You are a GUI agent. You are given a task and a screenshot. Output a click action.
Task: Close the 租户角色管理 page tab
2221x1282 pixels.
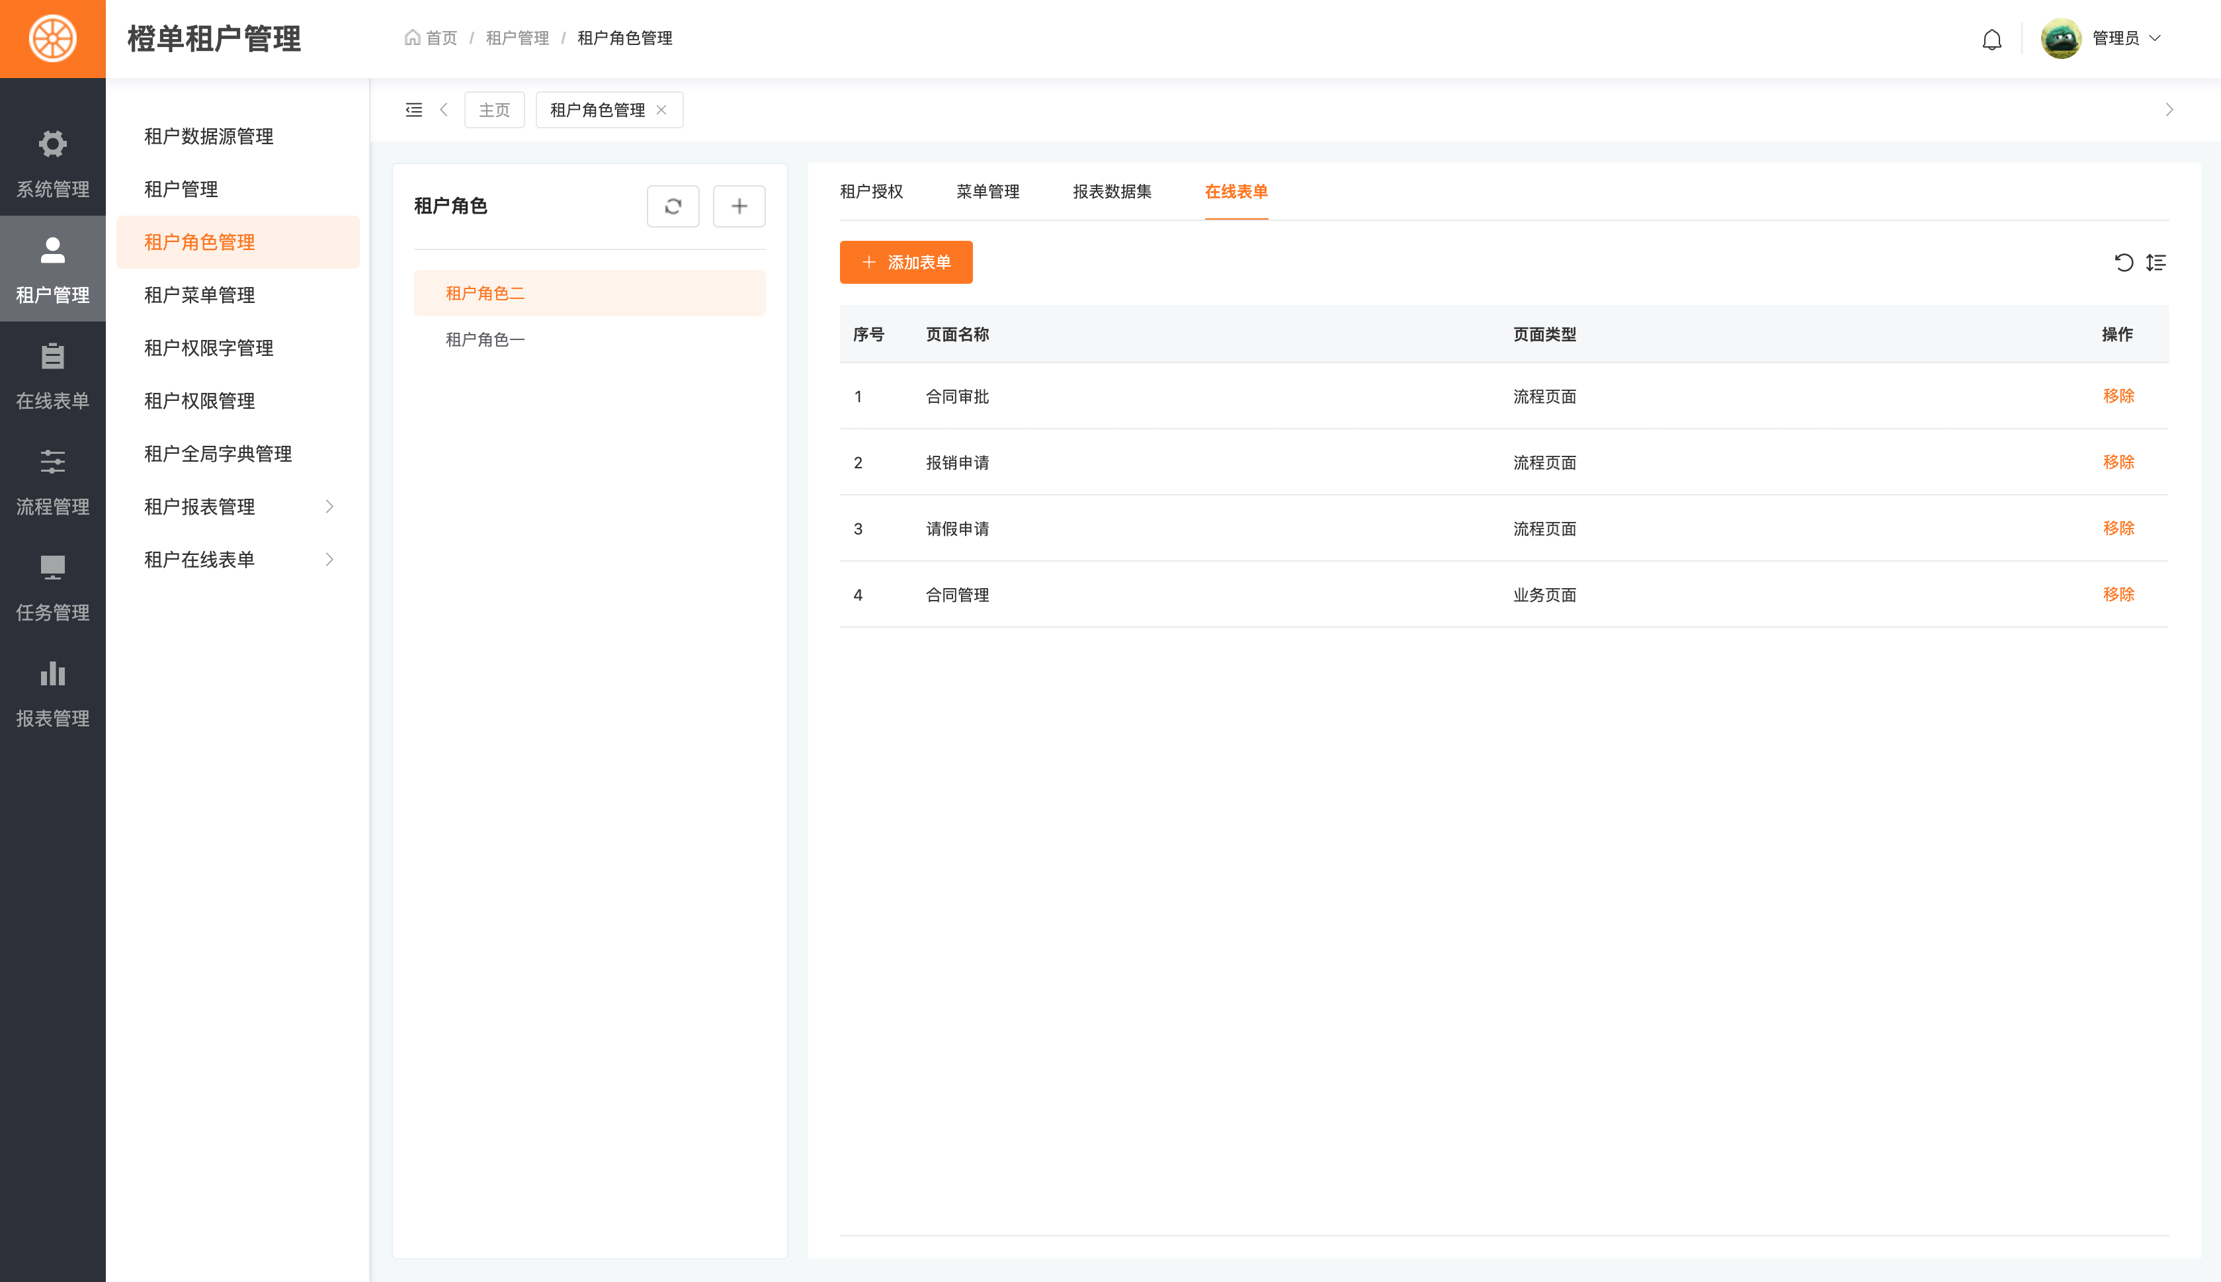point(662,110)
